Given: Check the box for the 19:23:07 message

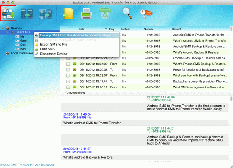Looking at the screenshot, I should pos(68,76).
